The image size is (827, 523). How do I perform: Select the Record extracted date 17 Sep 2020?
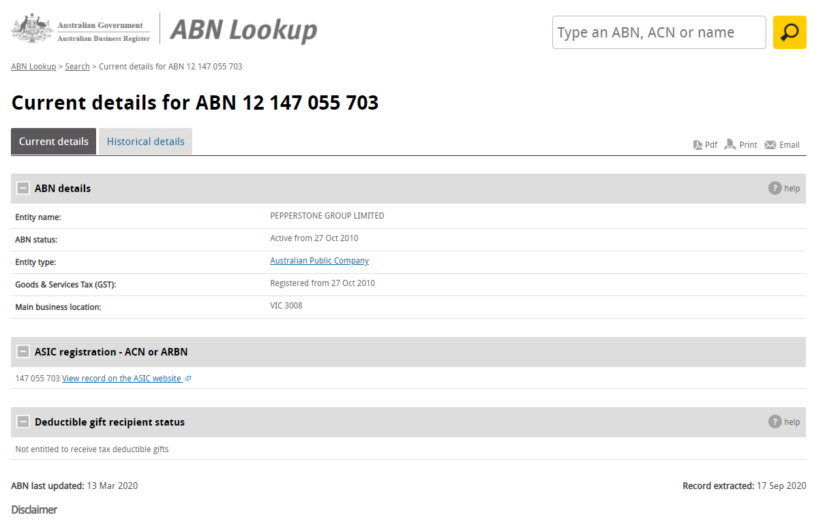click(781, 486)
